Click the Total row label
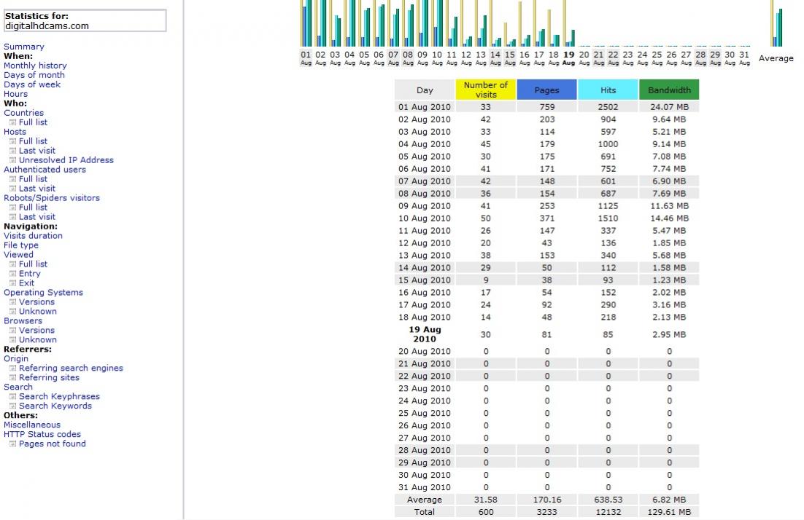Image resolution: width=804 pixels, height=520 pixels. tap(425, 512)
